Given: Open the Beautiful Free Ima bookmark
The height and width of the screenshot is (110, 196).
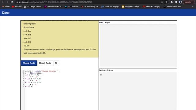Looking at the screenshot, I should coord(173,7).
